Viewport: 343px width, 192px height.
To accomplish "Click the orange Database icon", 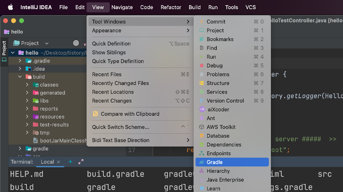I will click(202, 136).
